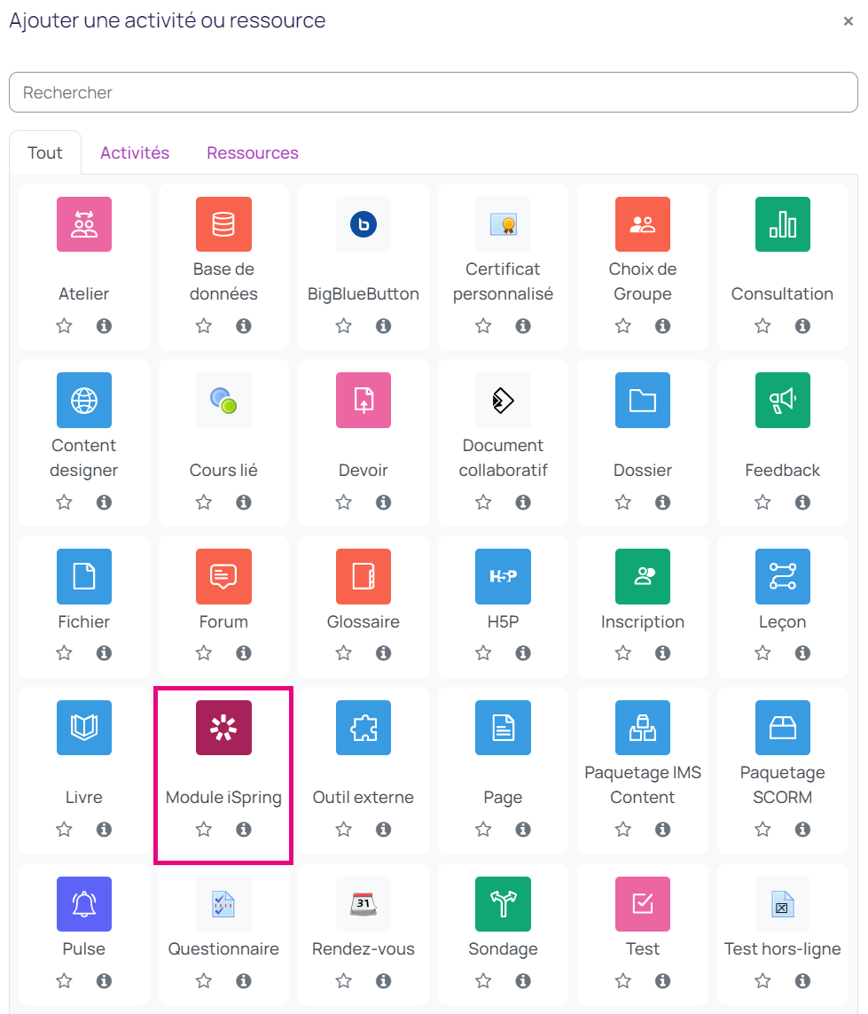Image resolution: width=868 pixels, height=1014 pixels.
Task: Switch to the Activités tab
Action: tap(135, 152)
